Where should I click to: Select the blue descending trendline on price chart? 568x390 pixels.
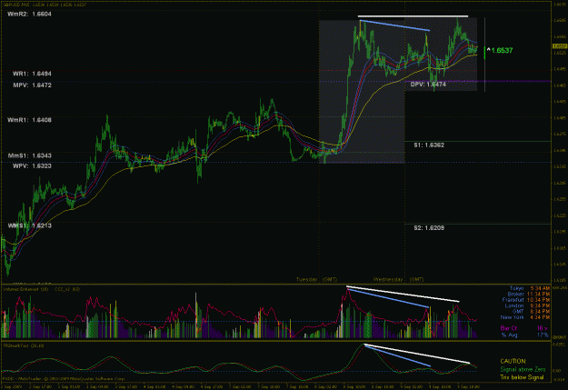coord(394,25)
